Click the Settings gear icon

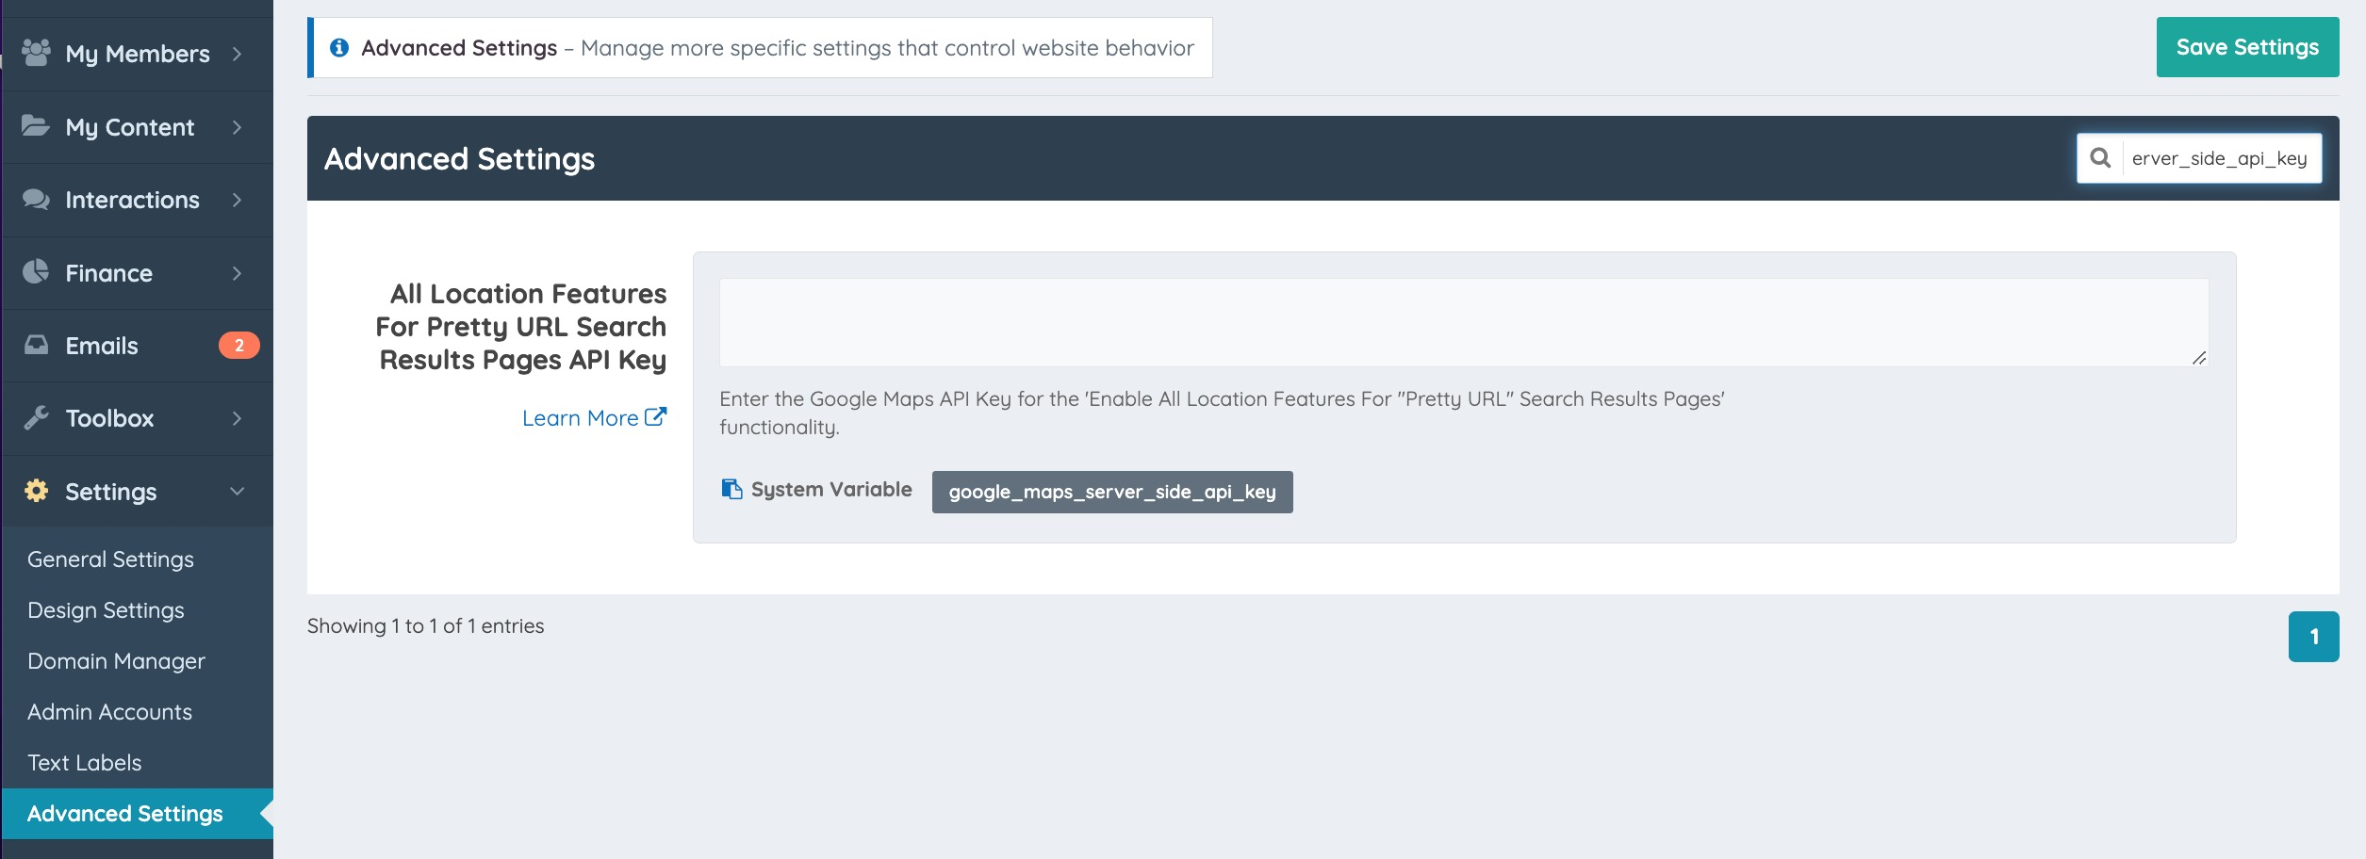pos(36,491)
